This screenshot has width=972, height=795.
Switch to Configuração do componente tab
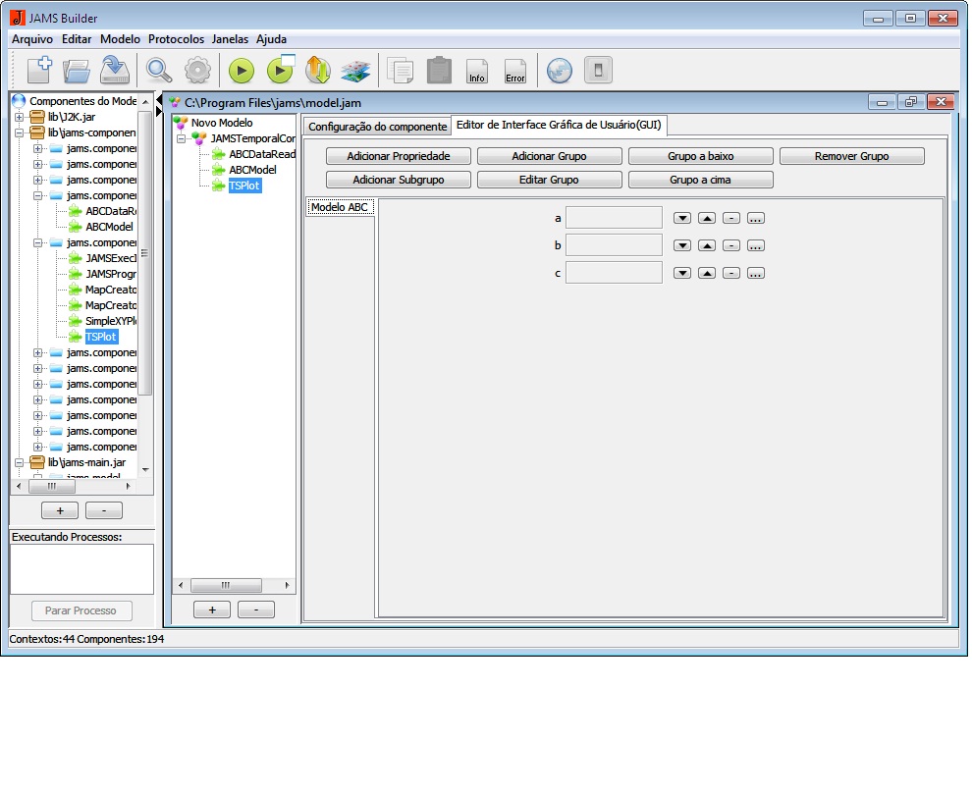pos(377,127)
